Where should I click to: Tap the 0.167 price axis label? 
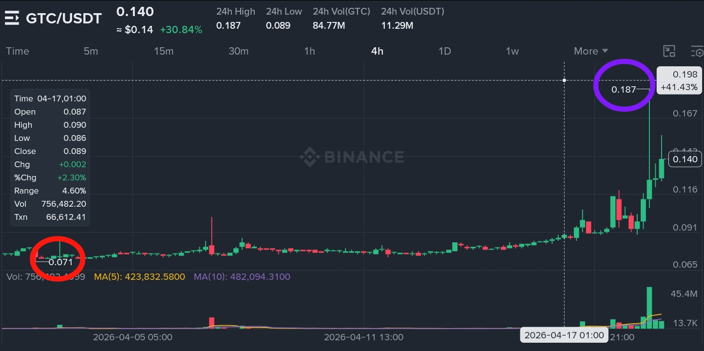click(685, 114)
